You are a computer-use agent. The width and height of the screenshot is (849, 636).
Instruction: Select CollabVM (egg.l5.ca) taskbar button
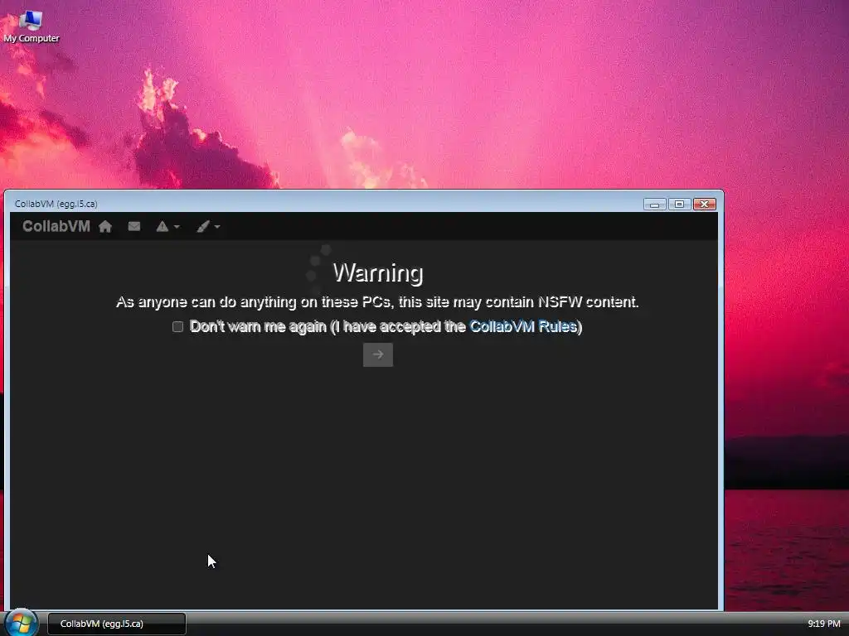click(117, 624)
